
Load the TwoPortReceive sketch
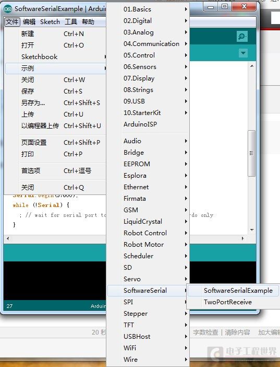coord(234,302)
